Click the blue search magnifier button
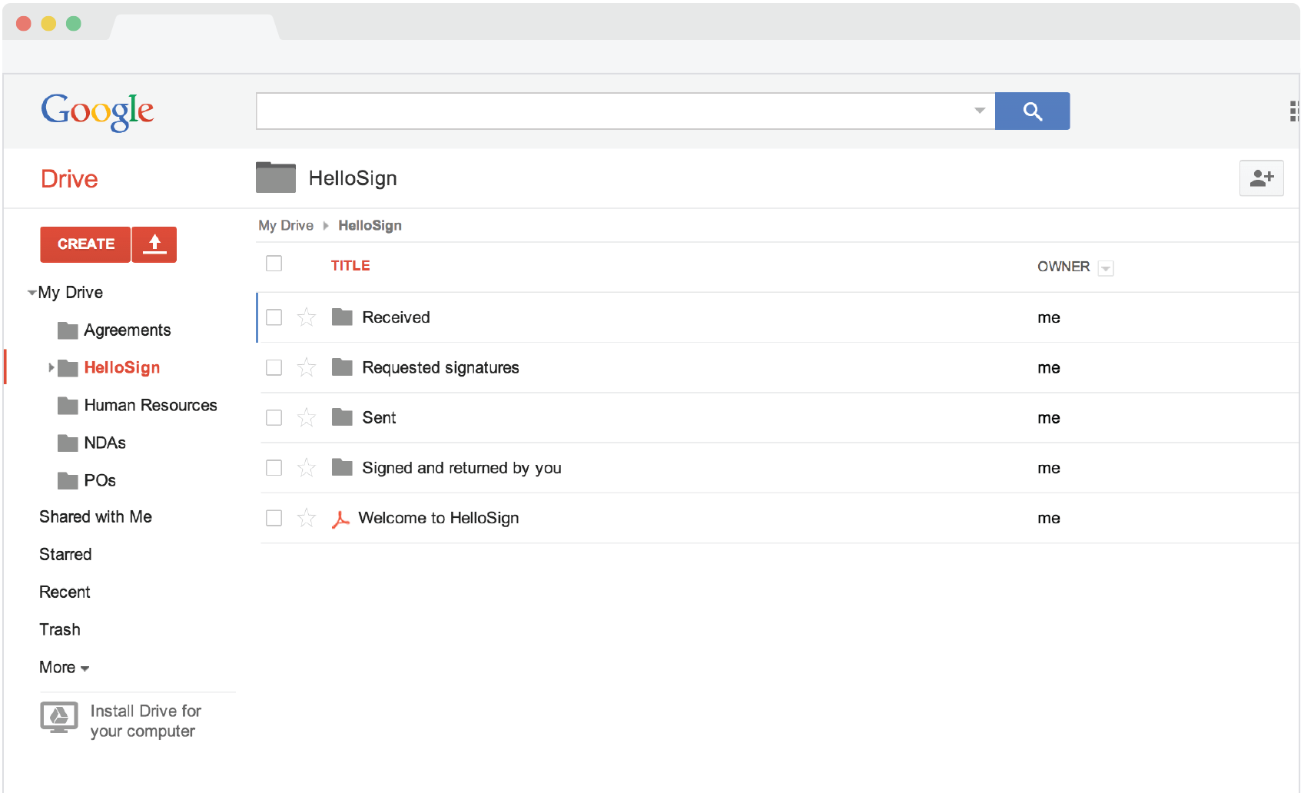 click(x=1032, y=111)
